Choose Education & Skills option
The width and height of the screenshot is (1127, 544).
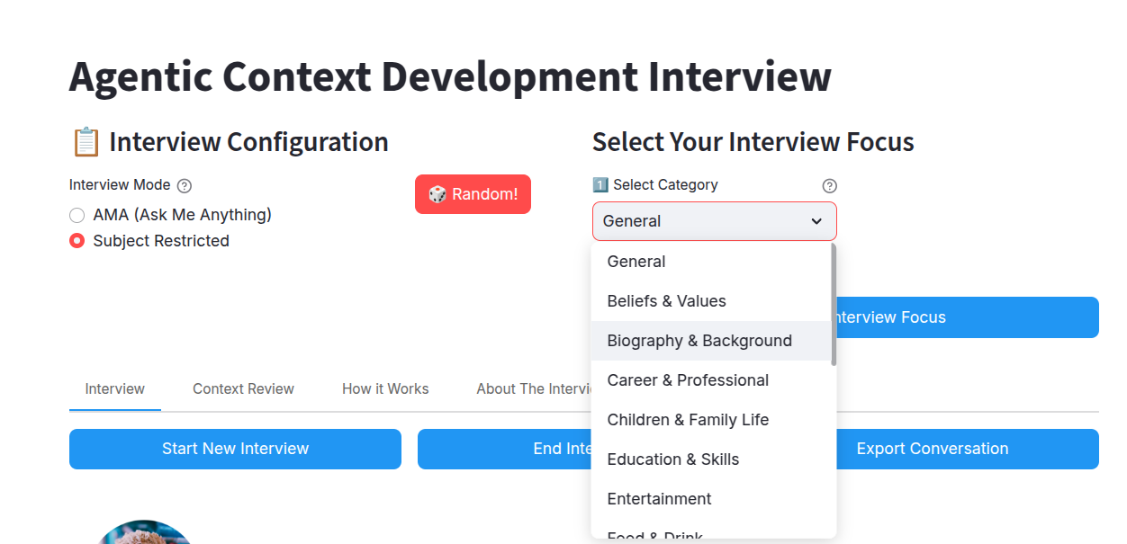pyautogui.click(x=711, y=459)
